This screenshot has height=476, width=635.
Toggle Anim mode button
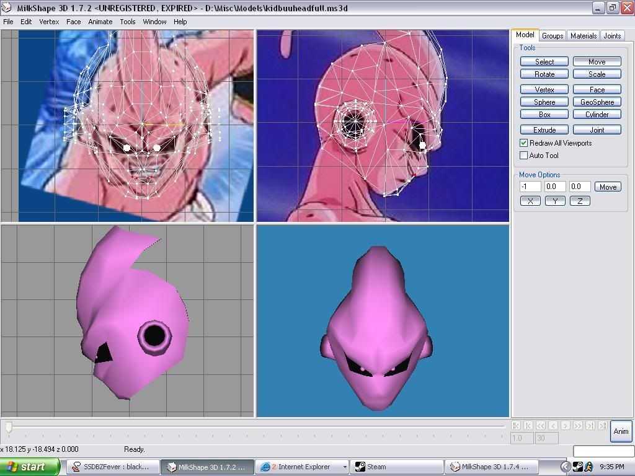tap(621, 431)
